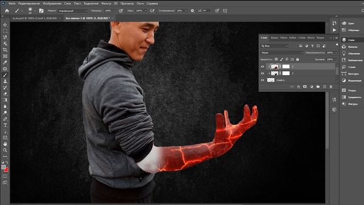Viewport: 364px width, 205px height.
Task: Select the Rectangular Marquee tool
Action: point(5,31)
